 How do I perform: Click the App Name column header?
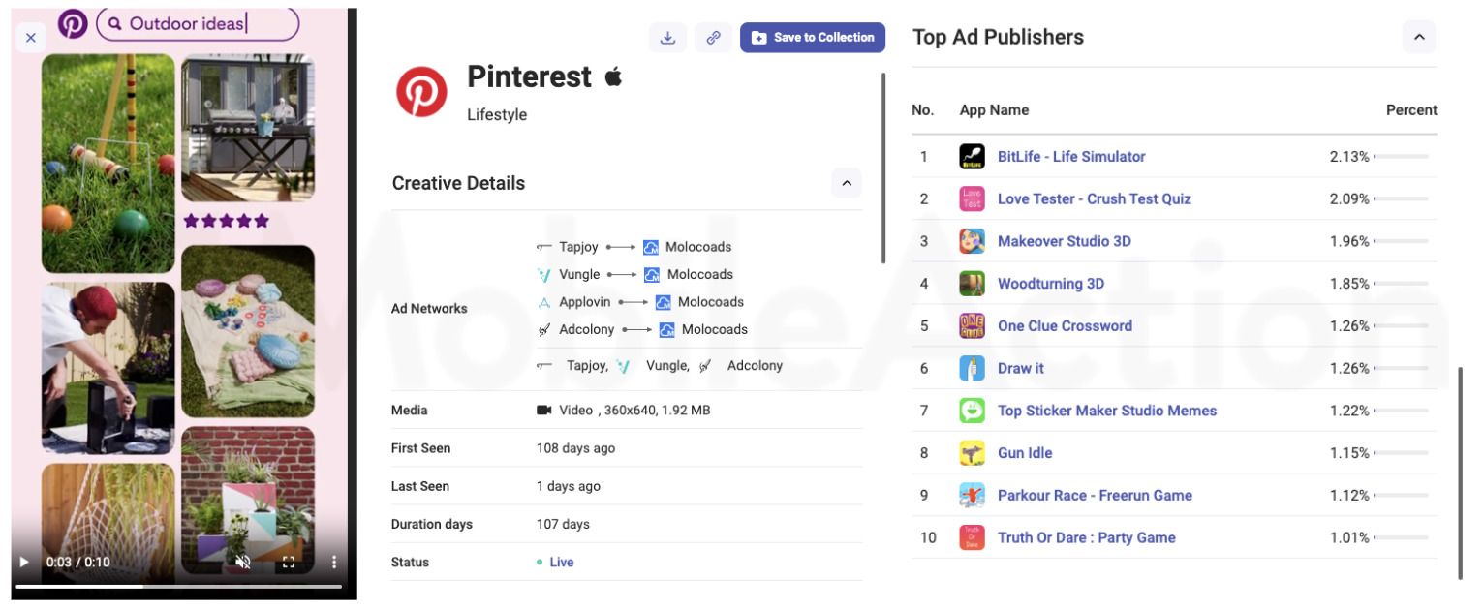pos(994,110)
